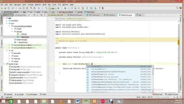
Task: Expand the layout folder
Action: 9,56
